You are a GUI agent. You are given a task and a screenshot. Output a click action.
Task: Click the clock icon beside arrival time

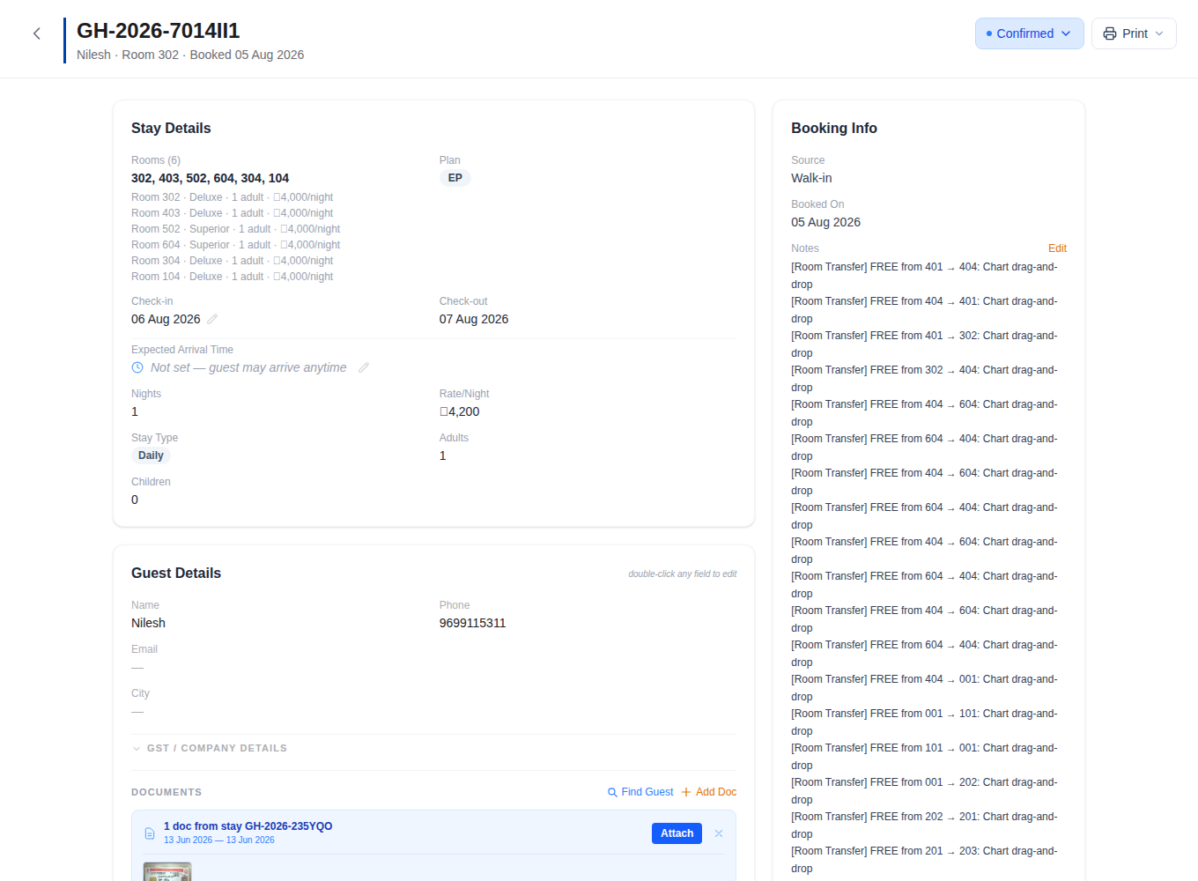137,367
